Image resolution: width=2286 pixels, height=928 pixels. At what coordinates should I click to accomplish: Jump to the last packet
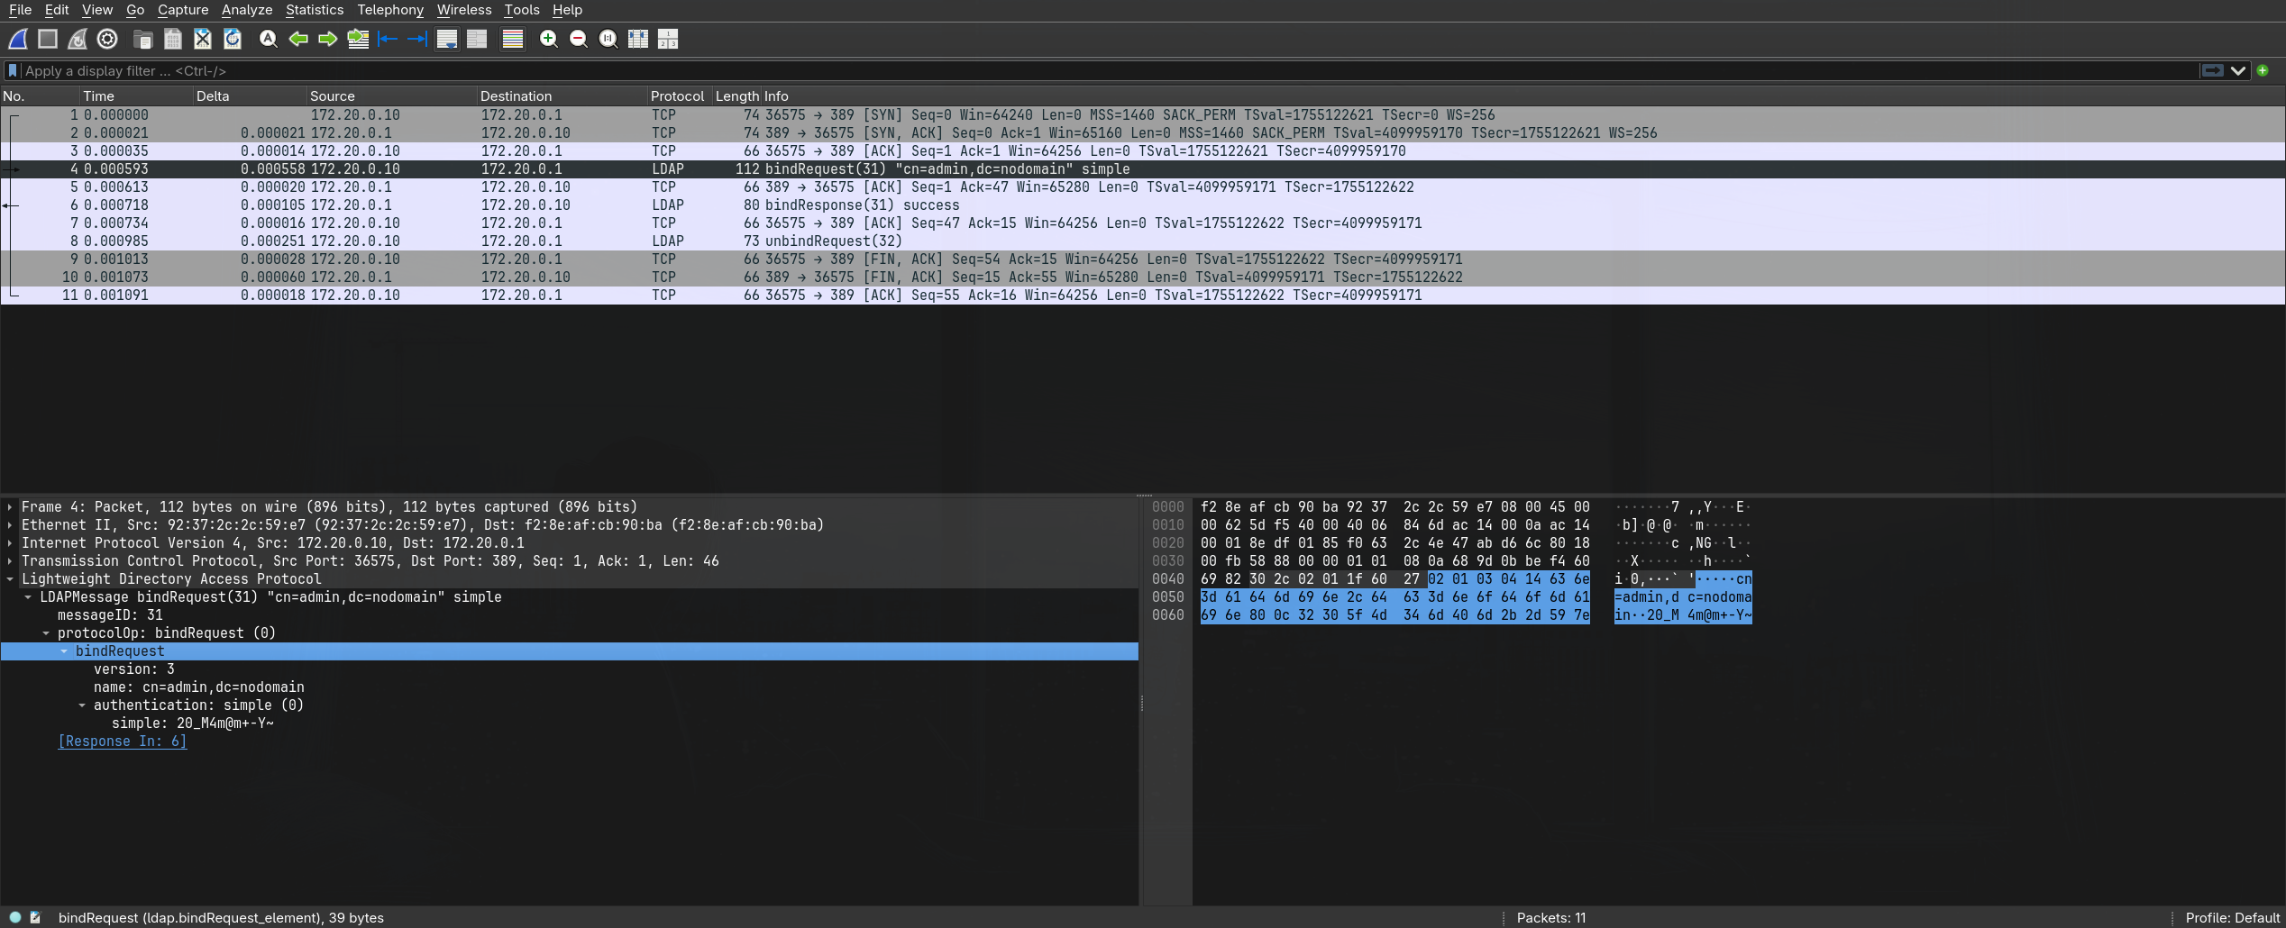(x=417, y=39)
